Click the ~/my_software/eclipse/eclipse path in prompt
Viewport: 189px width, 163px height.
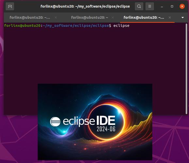76,26
